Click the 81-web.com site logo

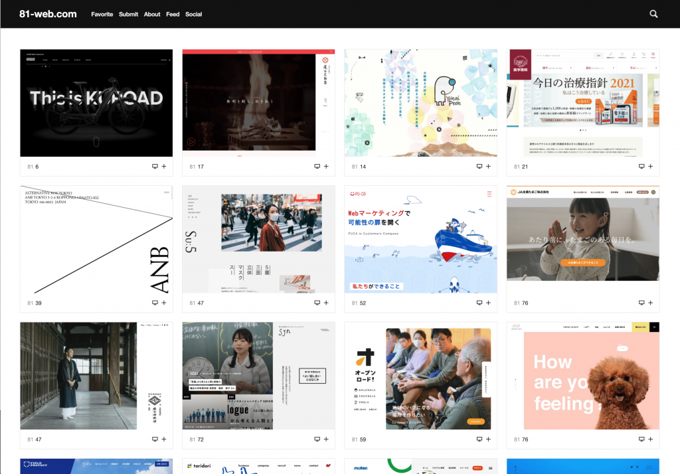pyautogui.click(x=48, y=14)
